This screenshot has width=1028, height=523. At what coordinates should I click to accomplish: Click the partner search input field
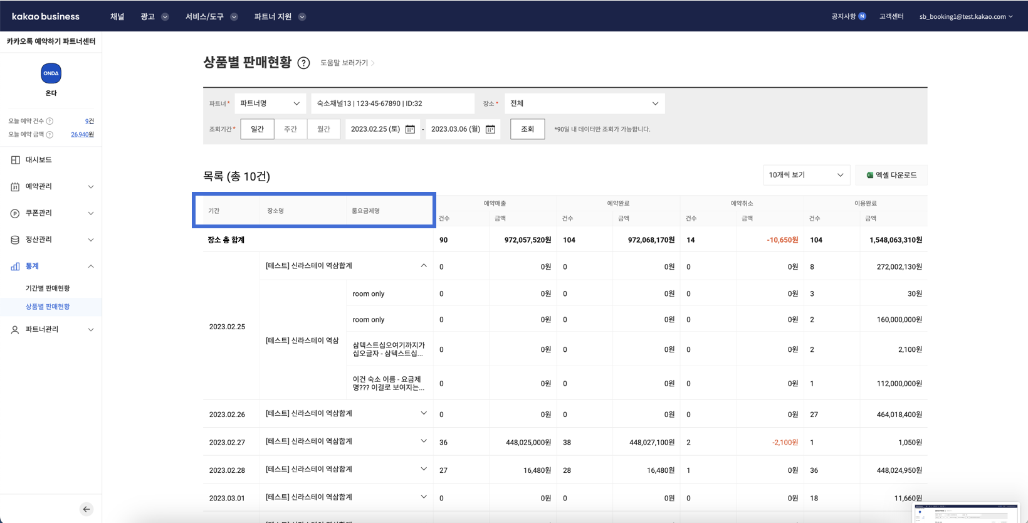pos(392,103)
